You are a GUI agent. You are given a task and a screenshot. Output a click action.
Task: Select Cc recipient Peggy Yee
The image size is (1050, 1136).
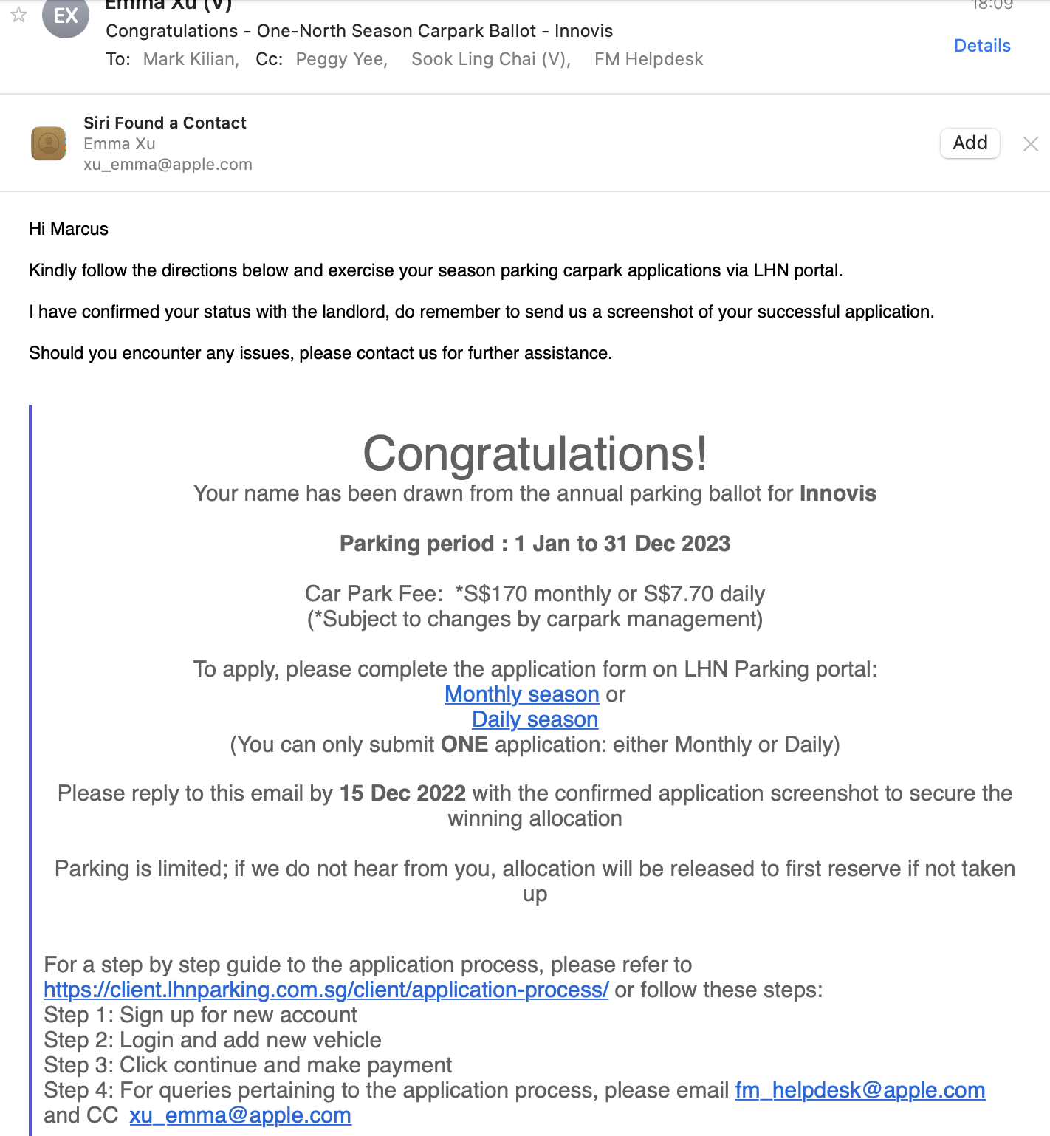[341, 59]
